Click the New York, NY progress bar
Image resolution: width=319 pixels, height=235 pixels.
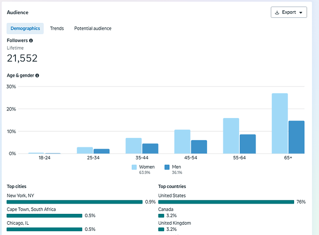[75, 202]
